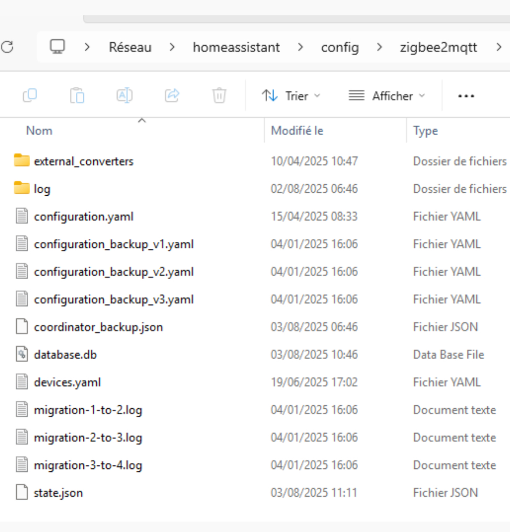Select file name devices.yaml

[x=68, y=382]
